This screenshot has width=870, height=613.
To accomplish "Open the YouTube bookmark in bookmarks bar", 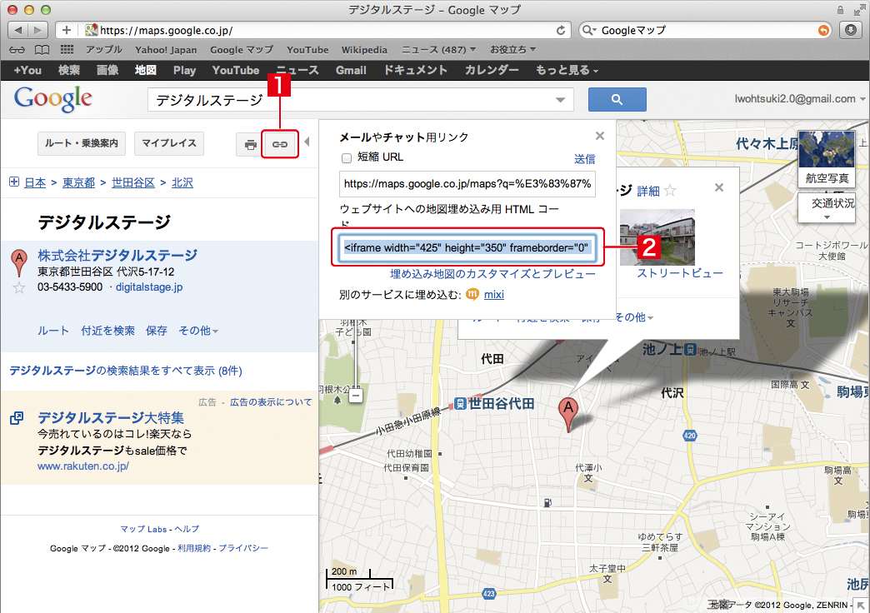I will 307,50.
